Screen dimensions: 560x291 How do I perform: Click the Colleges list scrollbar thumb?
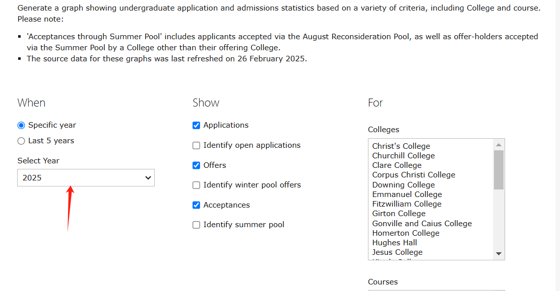click(499, 170)
